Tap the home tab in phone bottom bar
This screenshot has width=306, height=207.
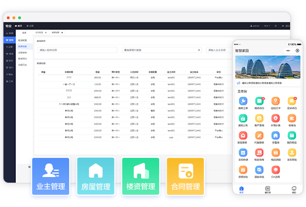pos(241,189)
